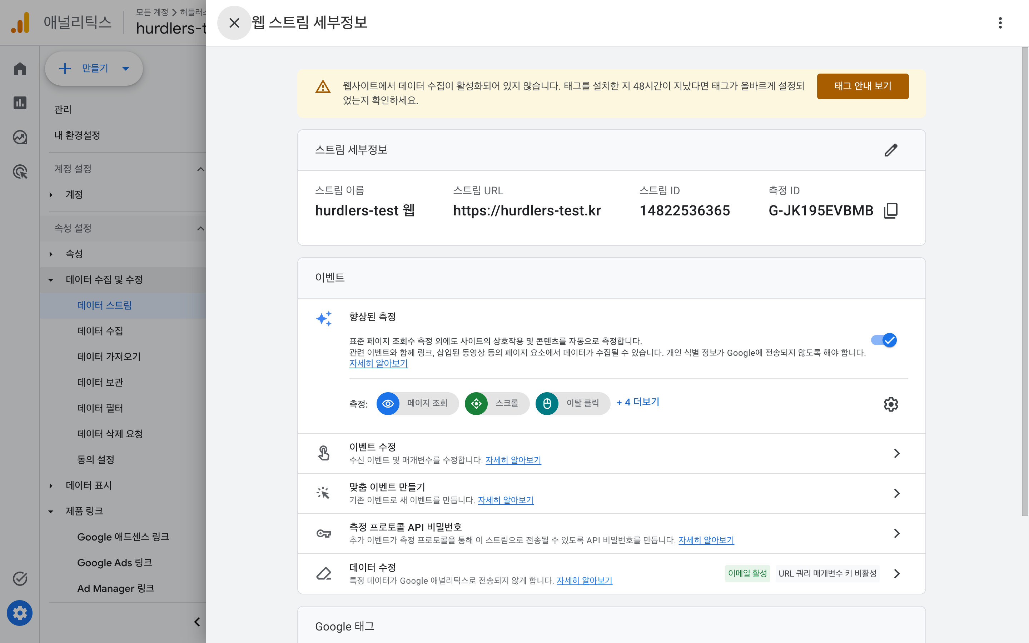Click the vertical scrollbar of the panel

1025,282
